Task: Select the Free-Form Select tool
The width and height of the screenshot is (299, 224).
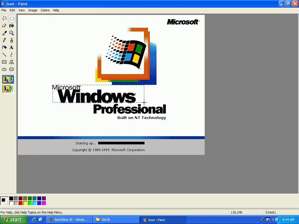Action: pyautogui.click(x=4, y=18)
